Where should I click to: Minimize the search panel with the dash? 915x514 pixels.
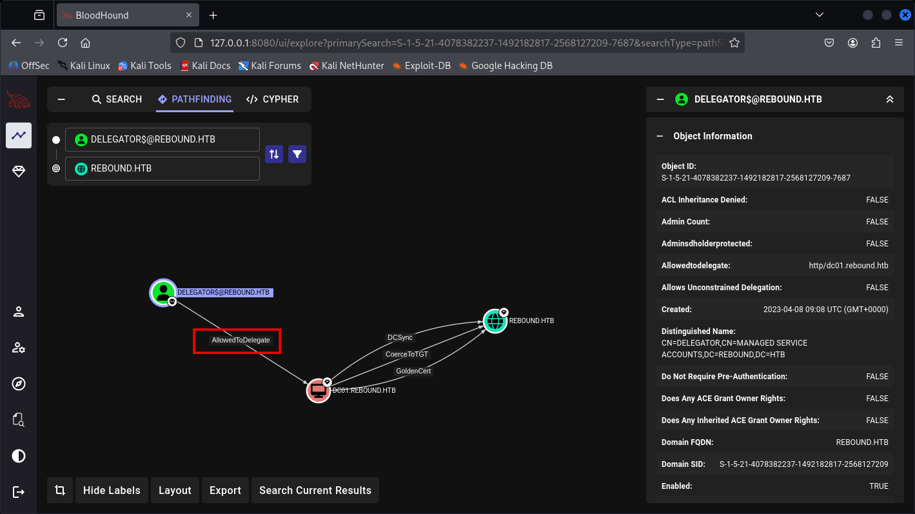62,99
